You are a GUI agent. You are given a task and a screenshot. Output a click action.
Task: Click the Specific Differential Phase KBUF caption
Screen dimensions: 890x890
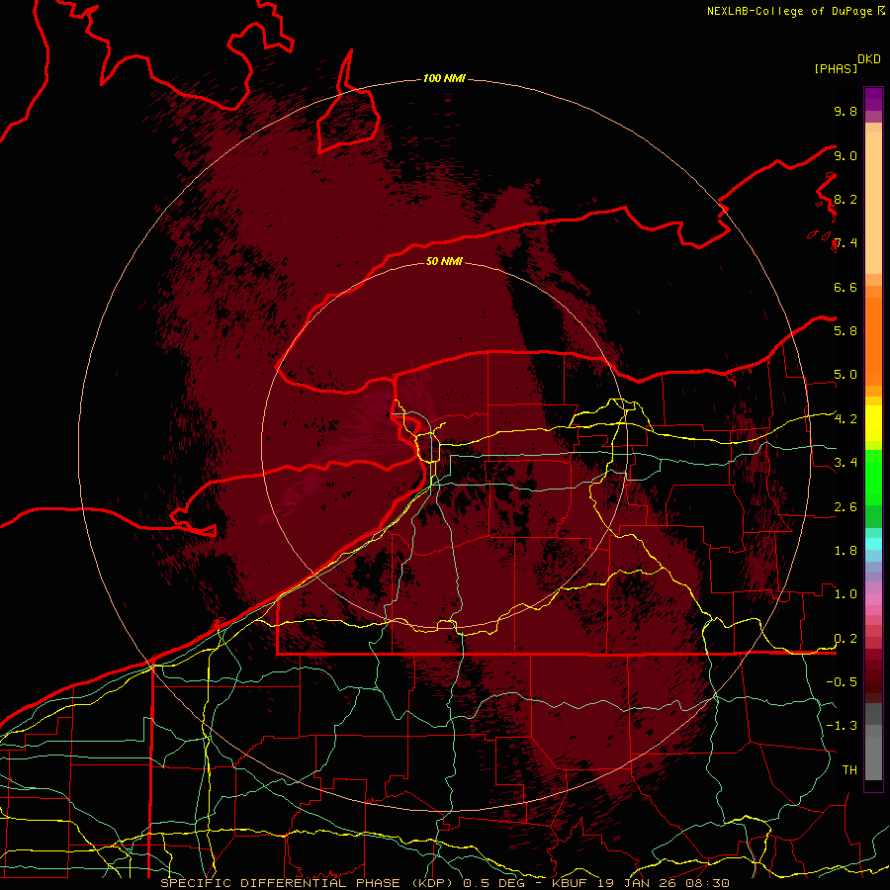click(444, 883)
